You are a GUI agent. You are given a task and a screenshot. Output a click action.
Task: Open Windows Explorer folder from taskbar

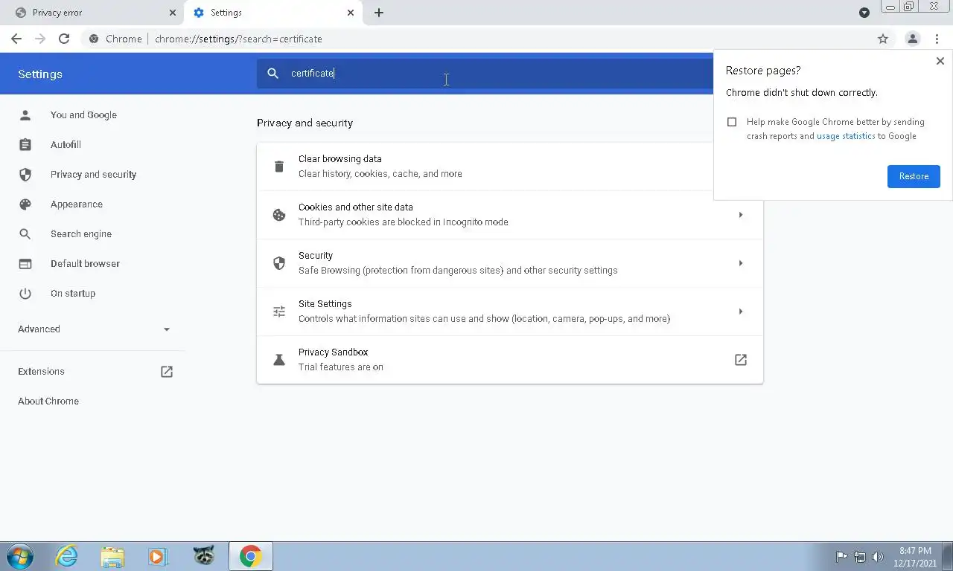112,556
